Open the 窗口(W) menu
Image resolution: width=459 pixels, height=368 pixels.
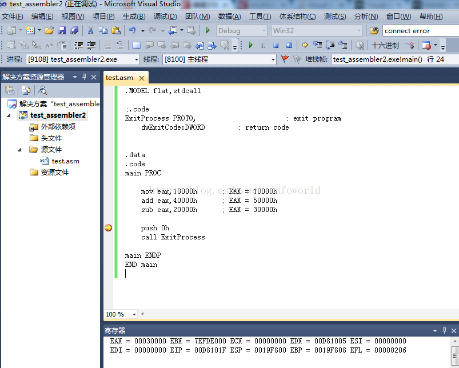point(399,17)
